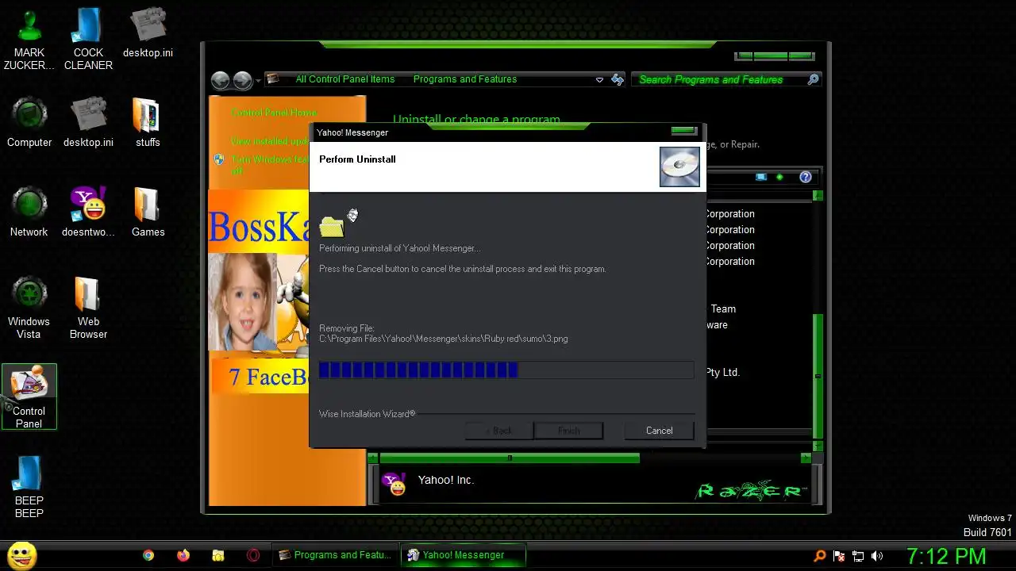The height and width of the screenshot is (571, 1016).
Task: Click the Team text row in list
Action: click(723, 309)
